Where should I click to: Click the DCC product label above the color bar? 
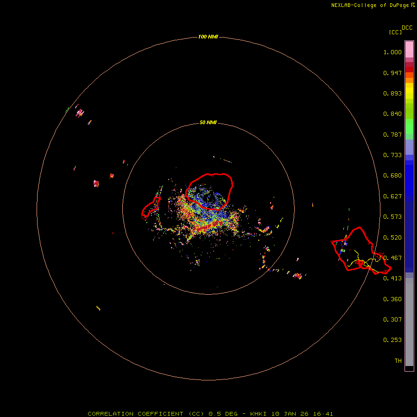click(x=407, y=28)
